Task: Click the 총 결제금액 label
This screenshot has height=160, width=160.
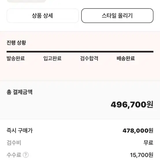Action: click(19, 92)
